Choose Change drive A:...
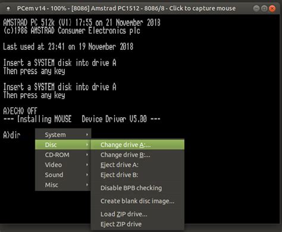 coord(137,145)
